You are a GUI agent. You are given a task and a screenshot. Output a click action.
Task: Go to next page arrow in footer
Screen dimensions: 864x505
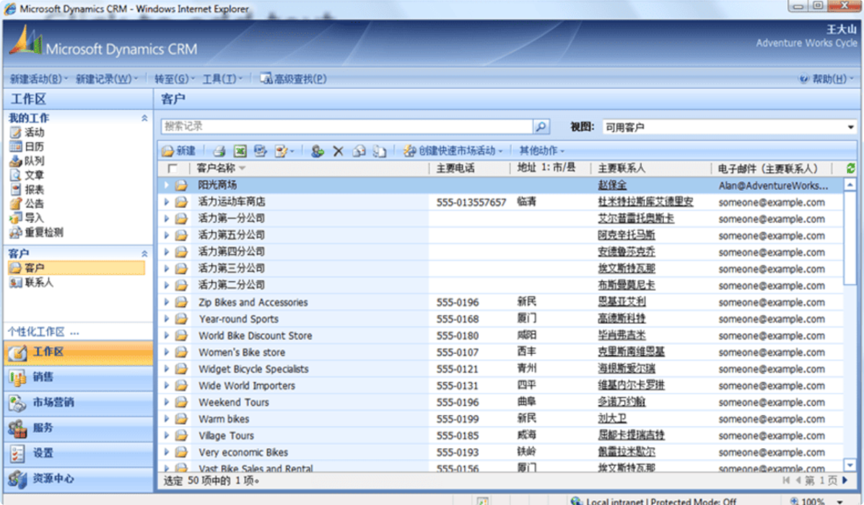coord(845,480)
